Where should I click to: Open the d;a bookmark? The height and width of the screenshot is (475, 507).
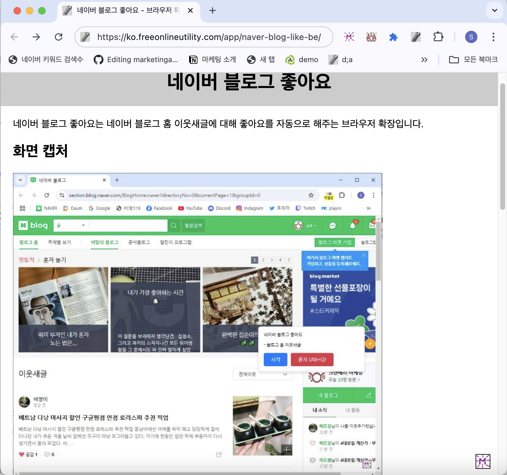point(340,60)
